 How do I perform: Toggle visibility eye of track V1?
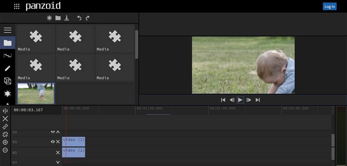point(53,142)
